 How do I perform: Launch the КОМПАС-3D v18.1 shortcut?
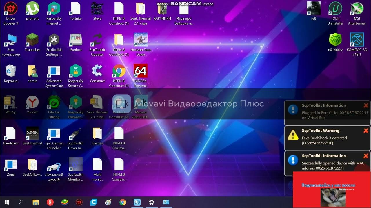coord(357,40)
